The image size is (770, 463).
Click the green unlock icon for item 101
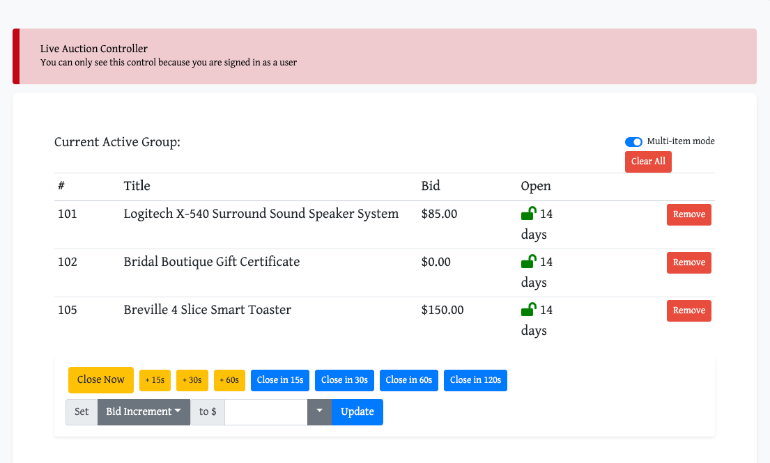[x=528, y=214]
